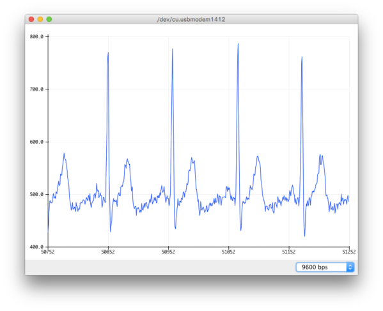Viewport: 383px width, 311px height.
Task: Open the 9600 bps baud rate dropdown
Action: click(325, 267)
